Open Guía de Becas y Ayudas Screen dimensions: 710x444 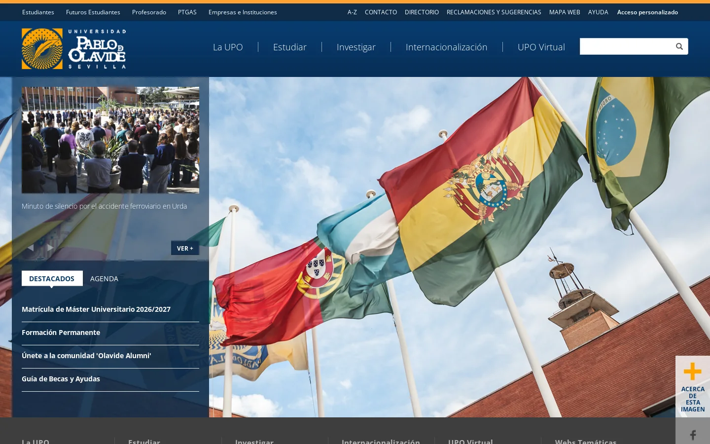[61, 379]
